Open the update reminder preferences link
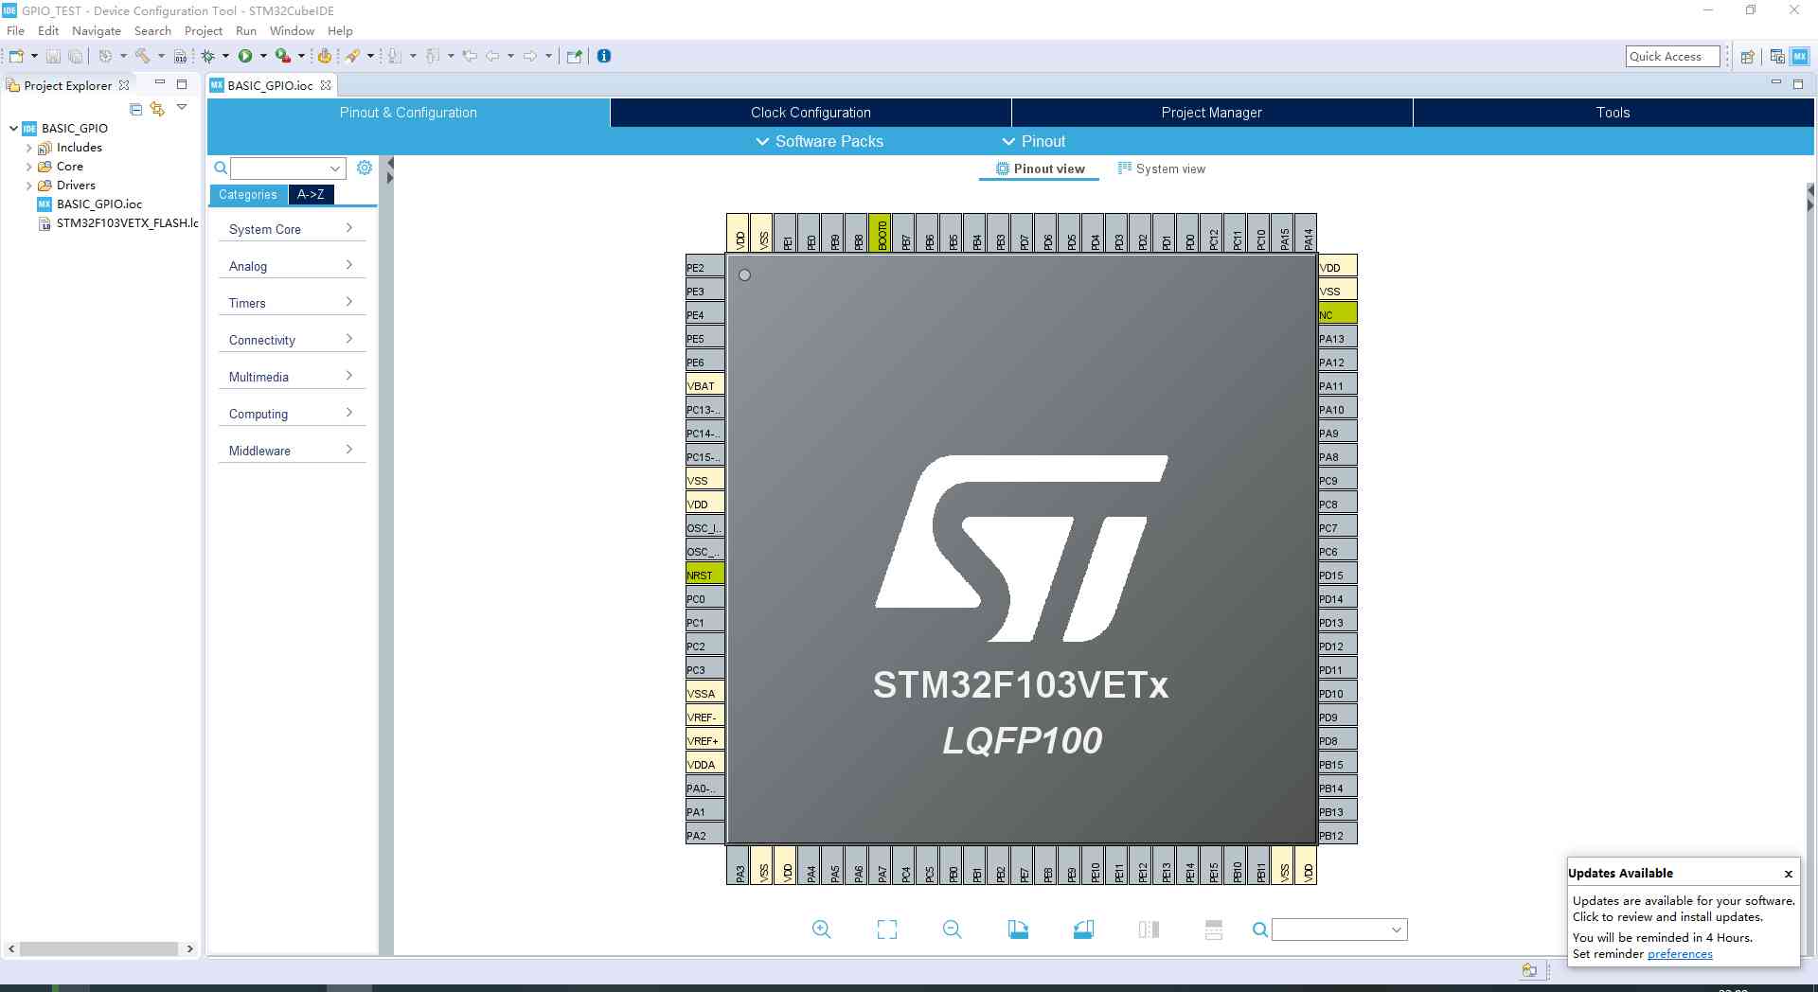The width and height of the screenshot is (1818, 992). coord(1679,954)
